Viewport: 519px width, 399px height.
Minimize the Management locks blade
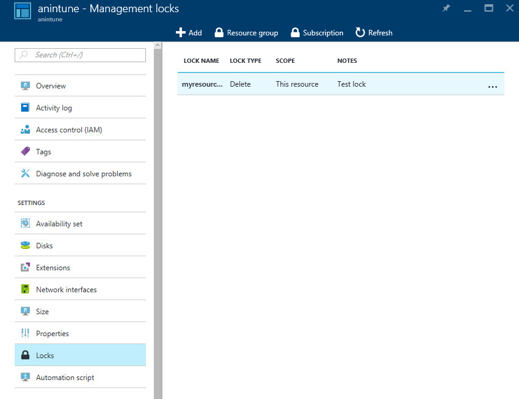pos(467,10)
